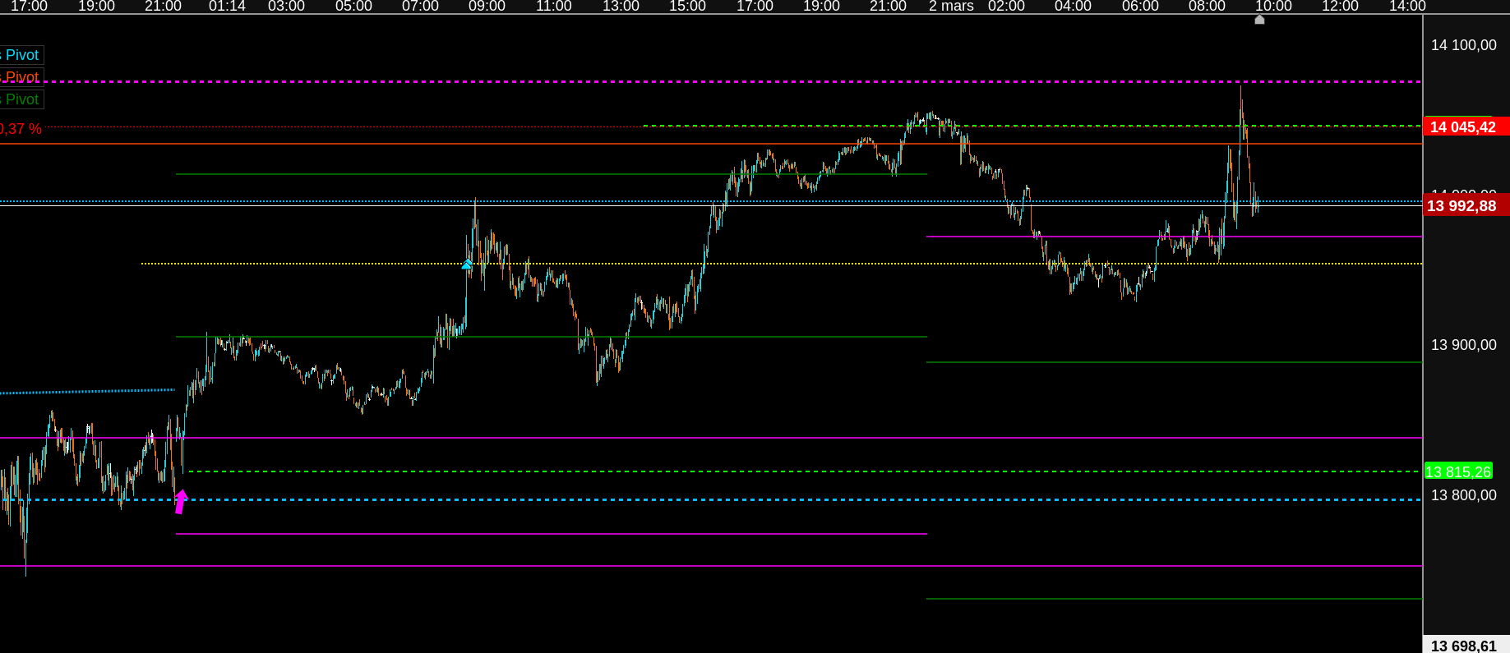Image resolution: width=1510 pixels, height=653 pixels.
Task: Click the green 13 815,26 price tag
Action: (x=1458, y=471)
